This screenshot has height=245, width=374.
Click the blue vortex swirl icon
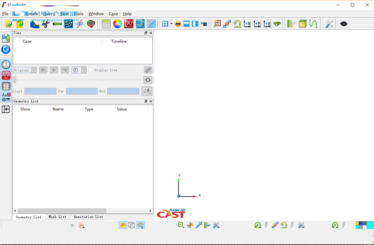(x=80, y=24)
